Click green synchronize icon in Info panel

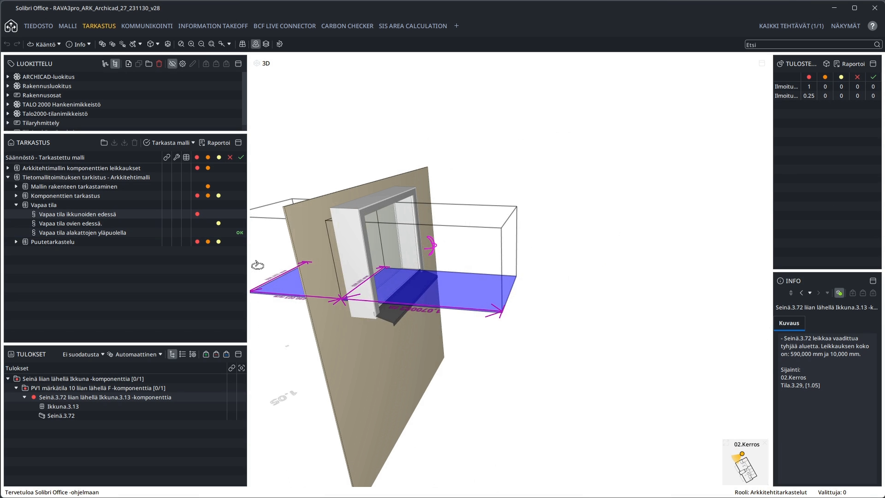pyautogui.click(x=839, y=293)
